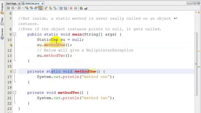201x113 pixels.
Task: Open Back history dropdown arrow
Action: [16, 8]
